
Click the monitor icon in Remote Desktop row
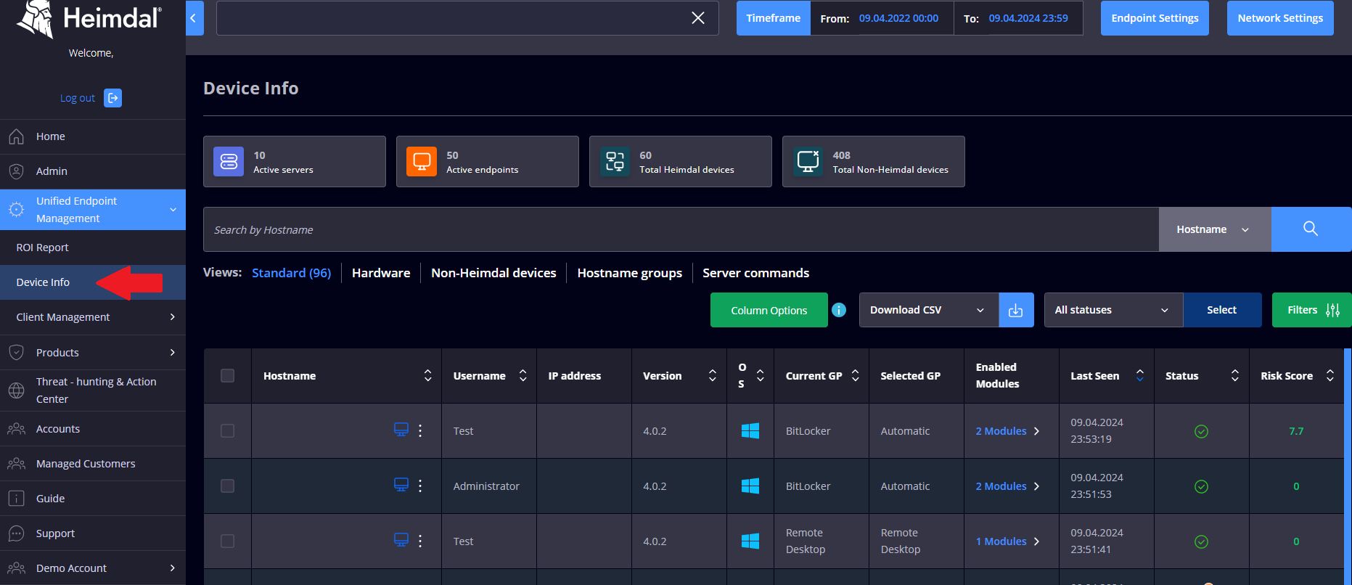point(401,540)
